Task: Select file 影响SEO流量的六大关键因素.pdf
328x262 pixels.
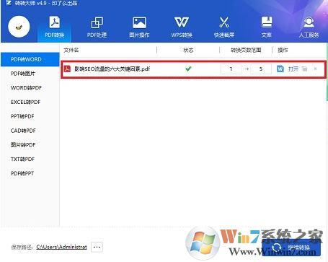Action: [112, 69]
